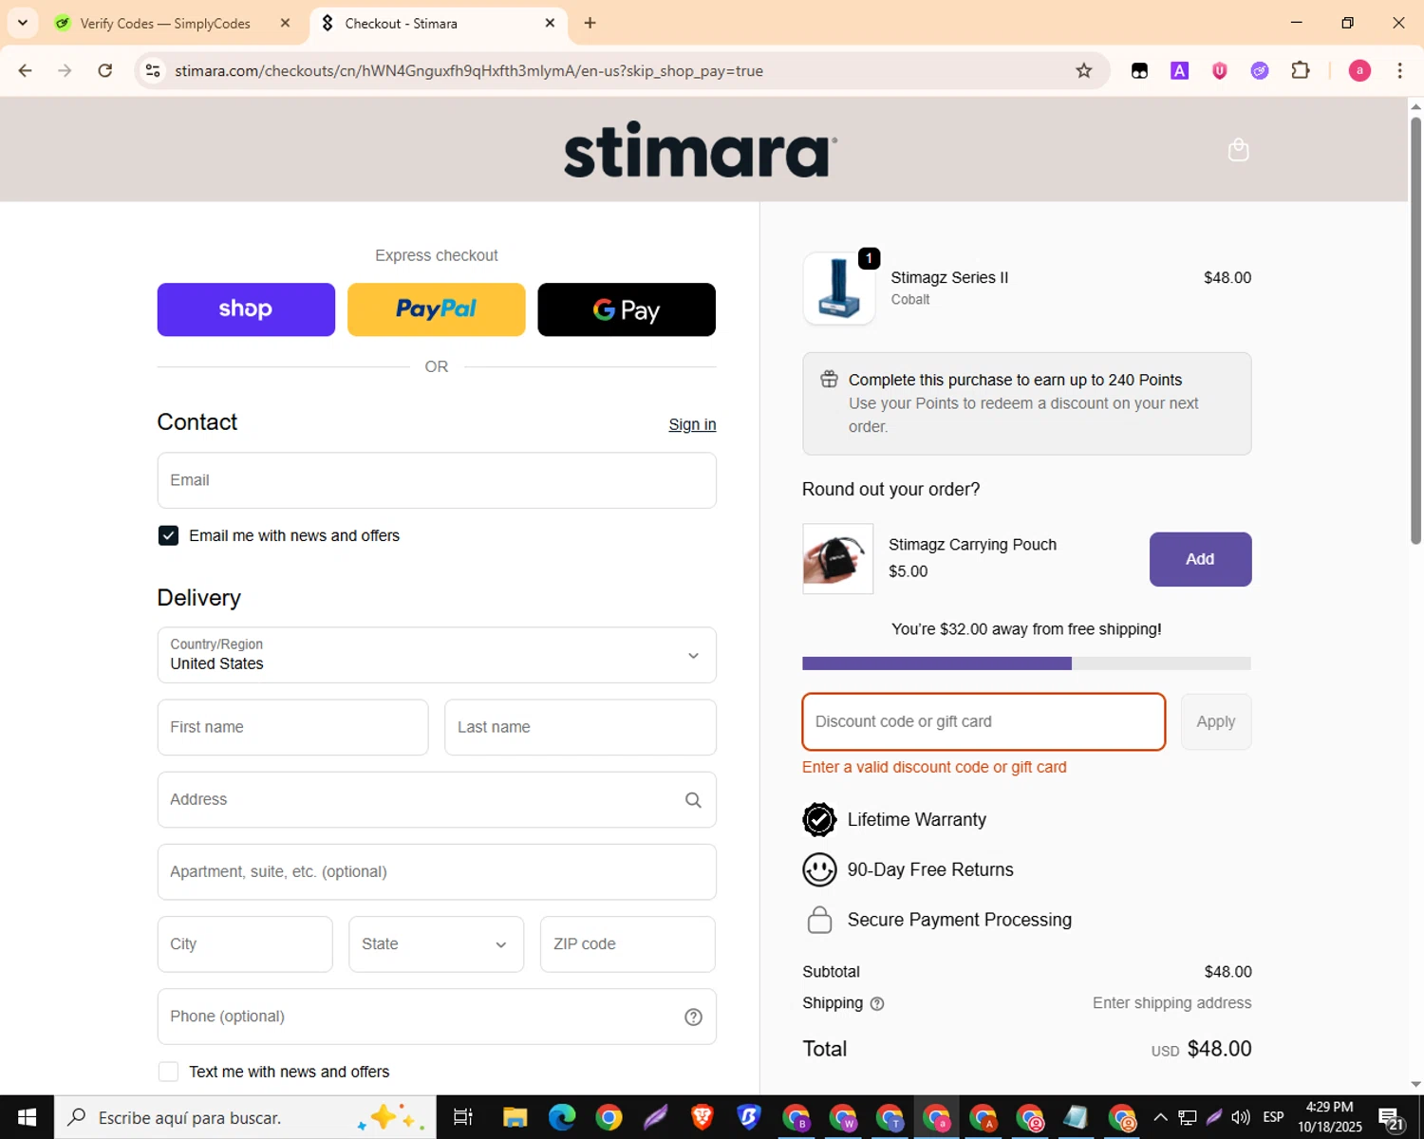Click the stimara logo
Screen dimensions: 1424x1139
pyautogui.click(x=701, y=150)
